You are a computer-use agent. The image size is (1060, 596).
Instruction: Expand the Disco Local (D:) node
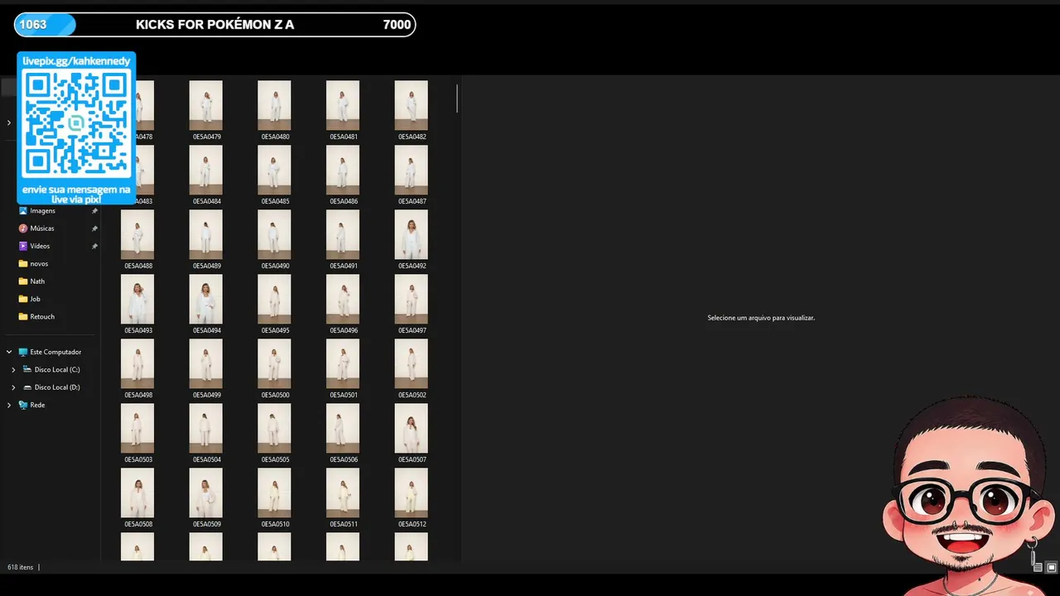(x=13, y=387)
